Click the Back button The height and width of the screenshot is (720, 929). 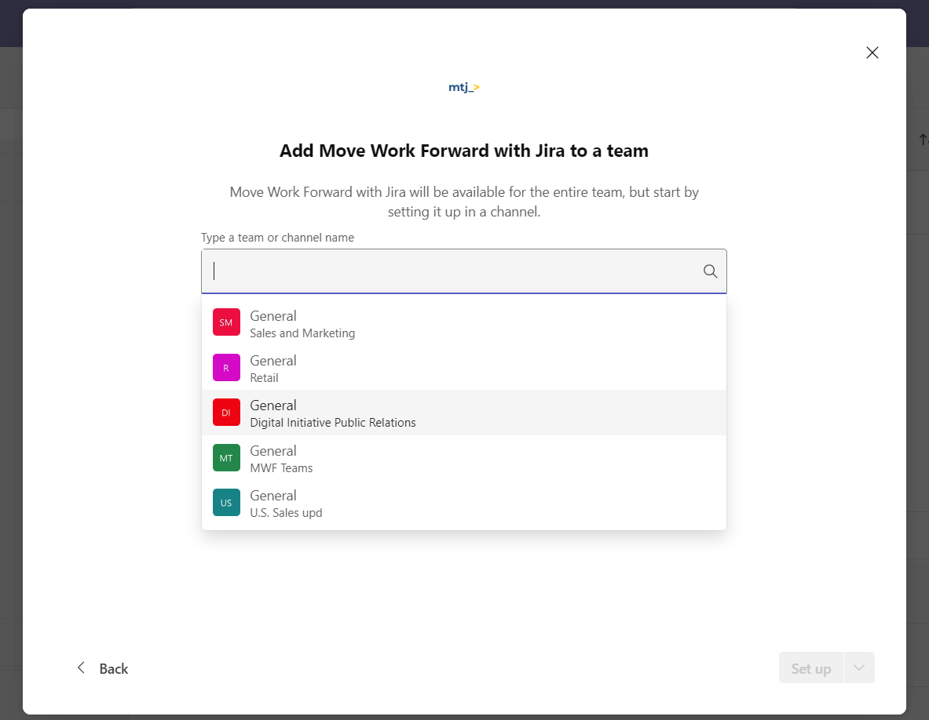[112, 667]
